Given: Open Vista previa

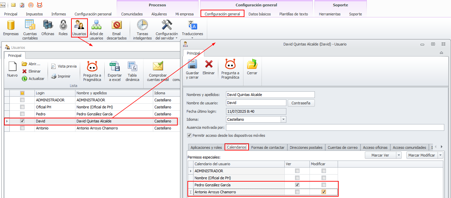Looking at the screenshot, I should point(64,66).
